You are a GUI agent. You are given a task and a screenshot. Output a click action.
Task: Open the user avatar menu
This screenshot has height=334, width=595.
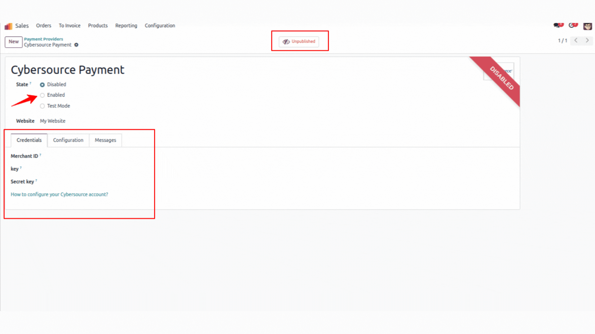588,26
